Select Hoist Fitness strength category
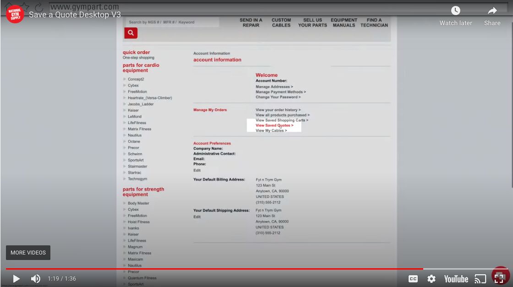The height and width of the screenshot is (287, 513). pos(139,222)
